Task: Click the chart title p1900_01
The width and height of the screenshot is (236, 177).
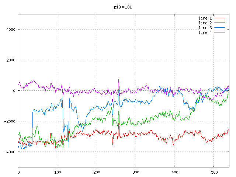Action: point(123,7)
